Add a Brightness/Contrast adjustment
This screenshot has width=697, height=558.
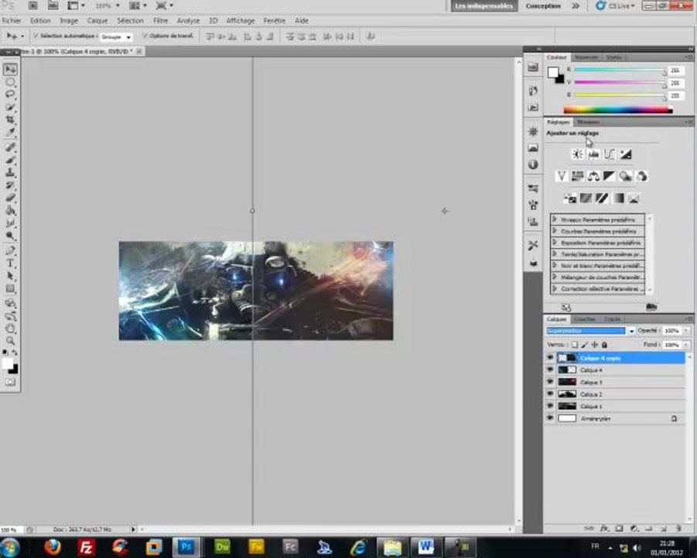(578, 154)
